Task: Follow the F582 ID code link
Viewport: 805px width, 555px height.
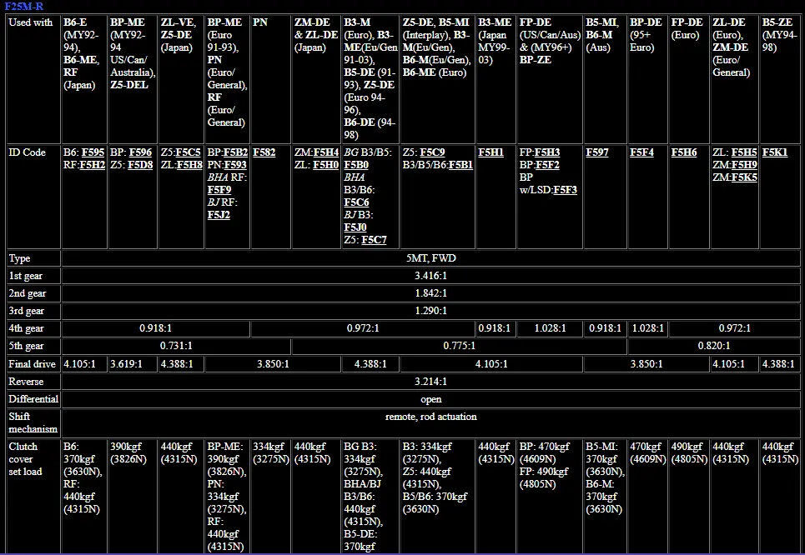Action: pos(264,152)
